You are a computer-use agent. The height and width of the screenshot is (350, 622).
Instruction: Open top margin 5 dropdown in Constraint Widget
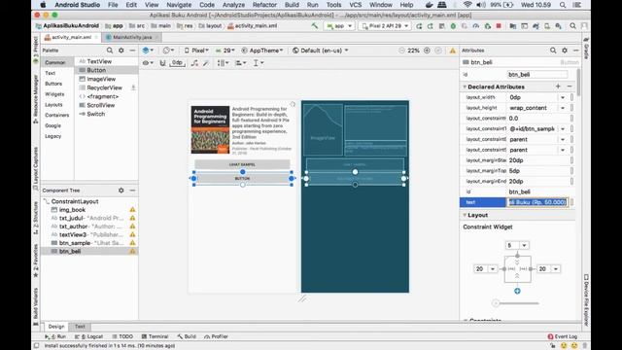tap(524, 246)
